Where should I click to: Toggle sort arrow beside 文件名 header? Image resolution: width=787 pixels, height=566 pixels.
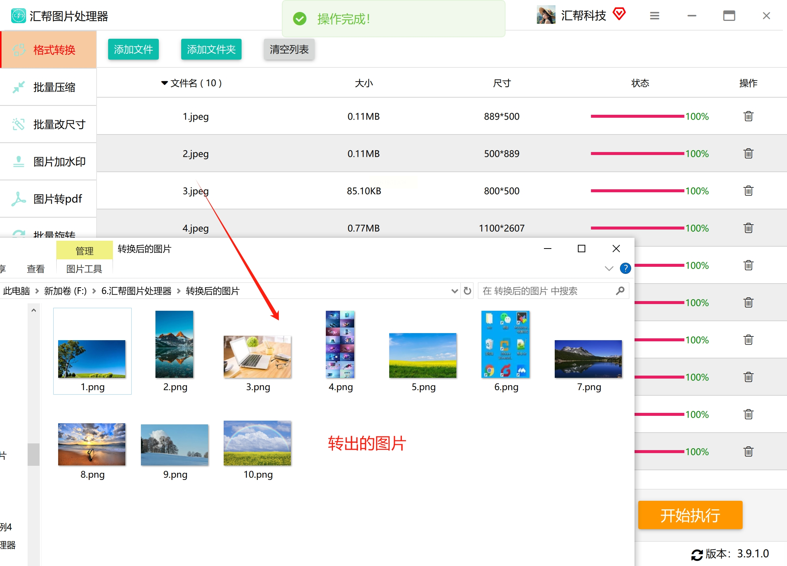pos(164,83)
